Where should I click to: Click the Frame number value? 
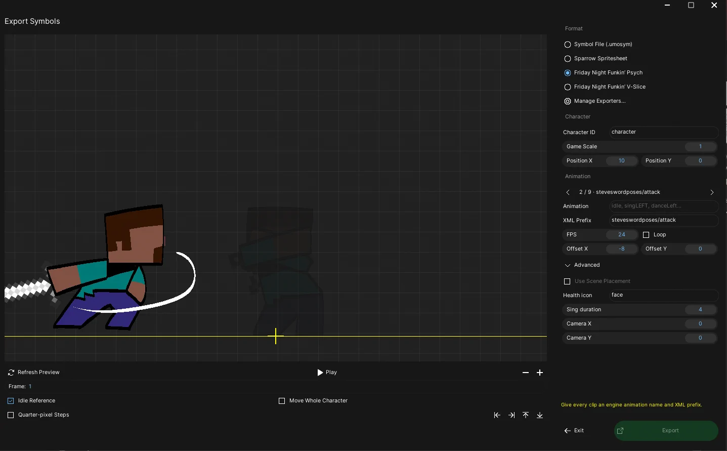point(30,387)
